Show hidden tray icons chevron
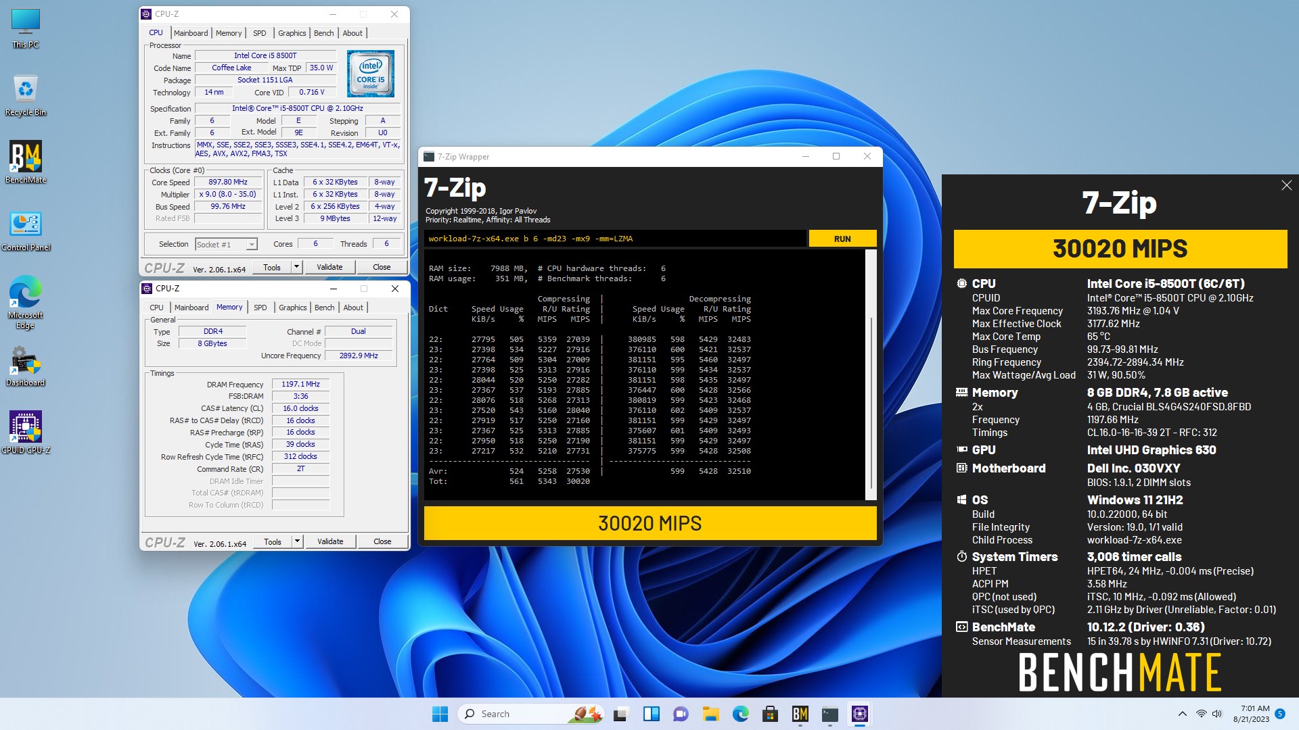 pos(1182,714)
